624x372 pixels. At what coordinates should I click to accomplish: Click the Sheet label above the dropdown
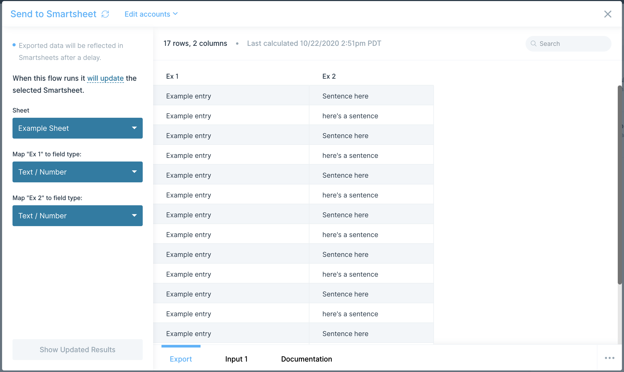21,110
